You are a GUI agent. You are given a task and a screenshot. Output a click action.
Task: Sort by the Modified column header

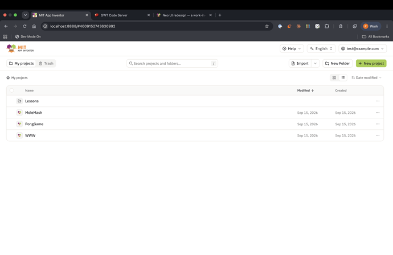[305, 91]
